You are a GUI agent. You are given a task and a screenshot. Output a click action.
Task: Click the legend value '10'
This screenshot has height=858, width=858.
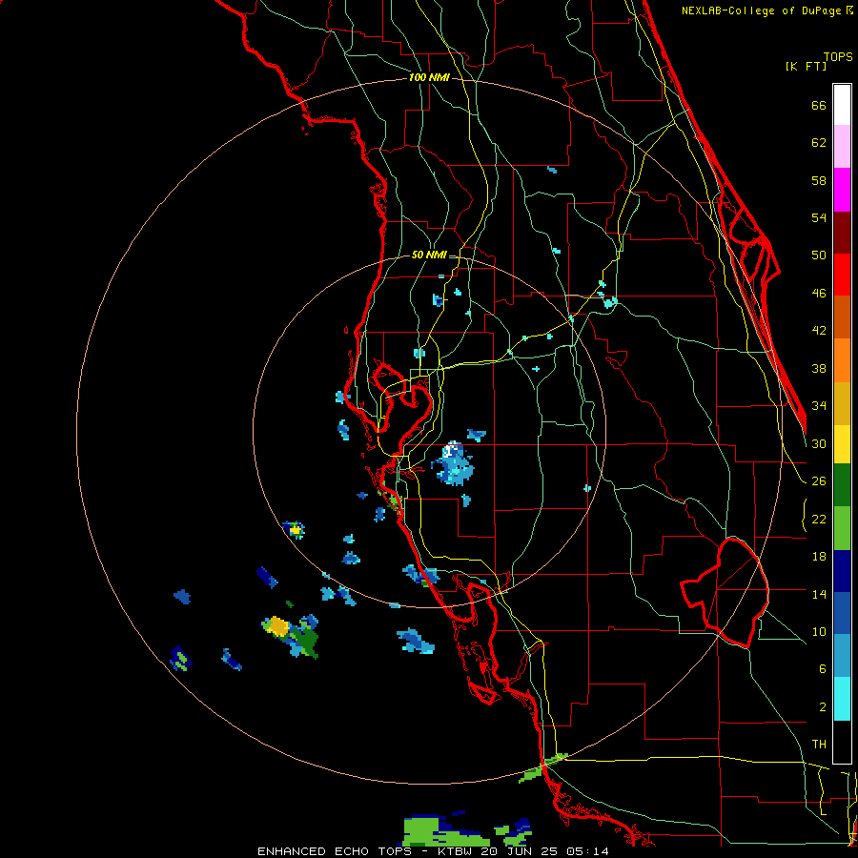pos(819,631)
